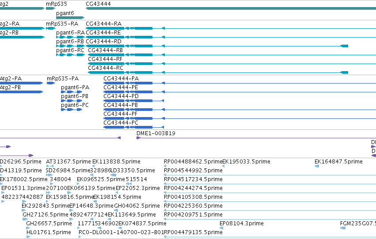Image resolution: width=376 pixels, height=239 pixels.
Task: Select the Atg2-PA protein label
Action: [x=11, y=79]
